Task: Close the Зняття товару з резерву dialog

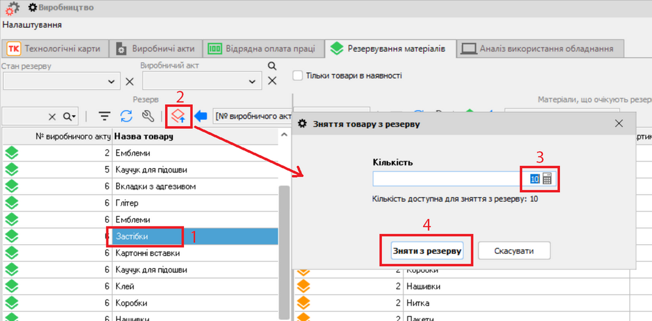Action: tap(619, 124)
